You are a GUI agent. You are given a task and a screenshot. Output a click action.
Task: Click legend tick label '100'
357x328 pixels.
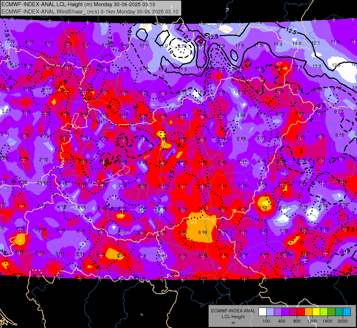coord(266,321)
